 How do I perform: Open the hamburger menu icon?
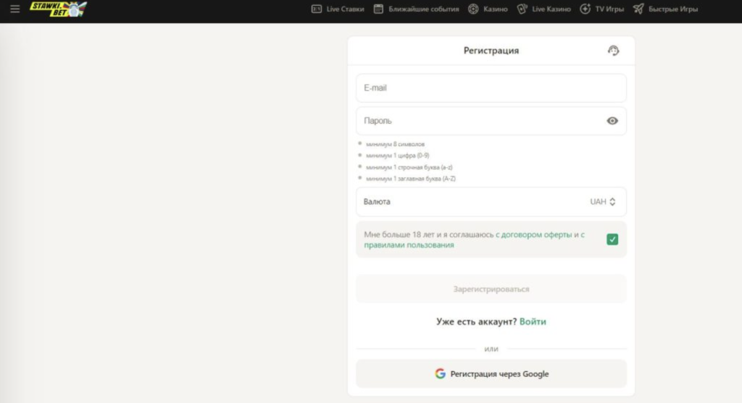click(x=14, y=9)
